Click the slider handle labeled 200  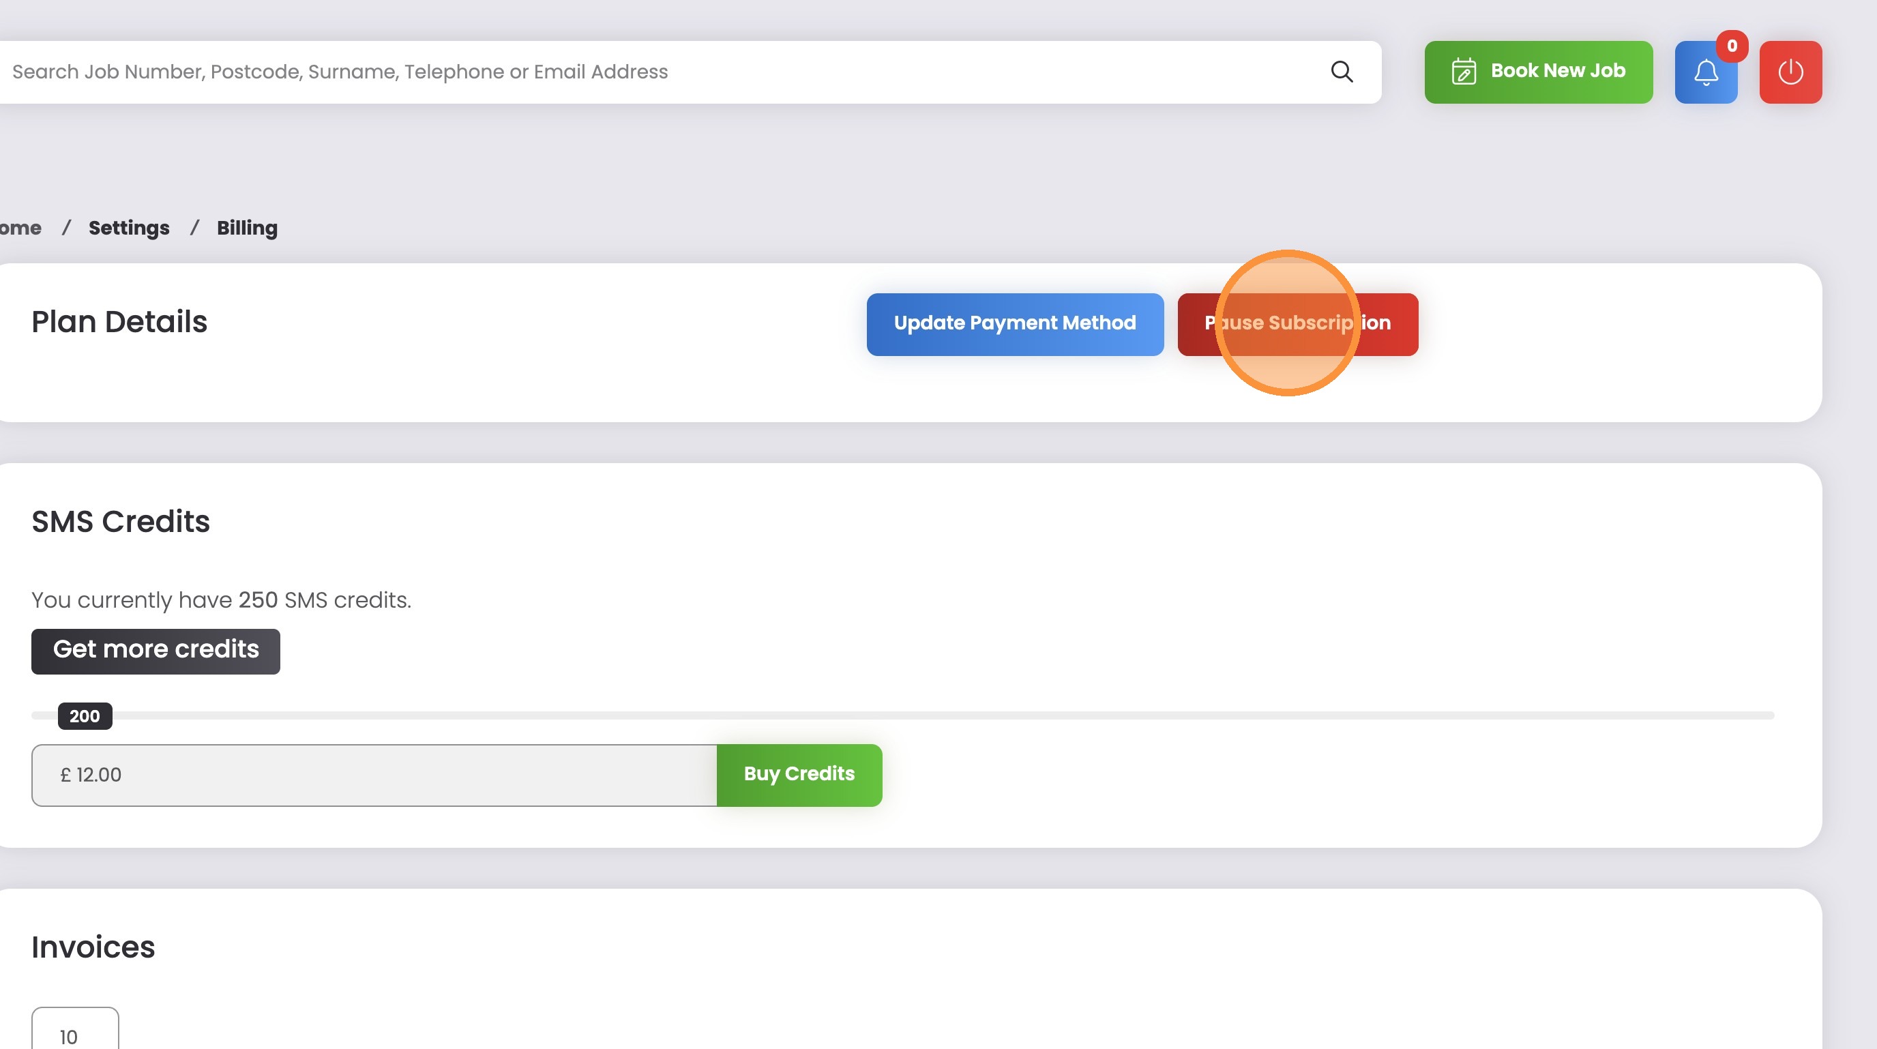pyautogui.click(x=85, y=716)
